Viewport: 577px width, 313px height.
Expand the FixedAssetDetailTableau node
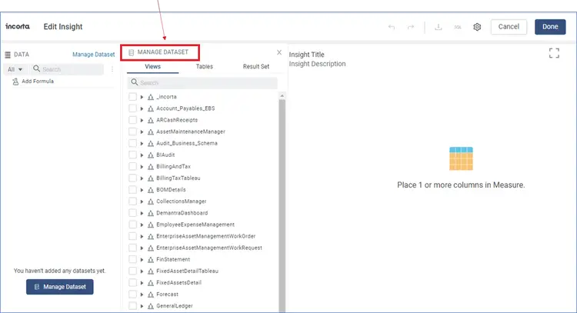pyautogui.click(x=142, y=271)
